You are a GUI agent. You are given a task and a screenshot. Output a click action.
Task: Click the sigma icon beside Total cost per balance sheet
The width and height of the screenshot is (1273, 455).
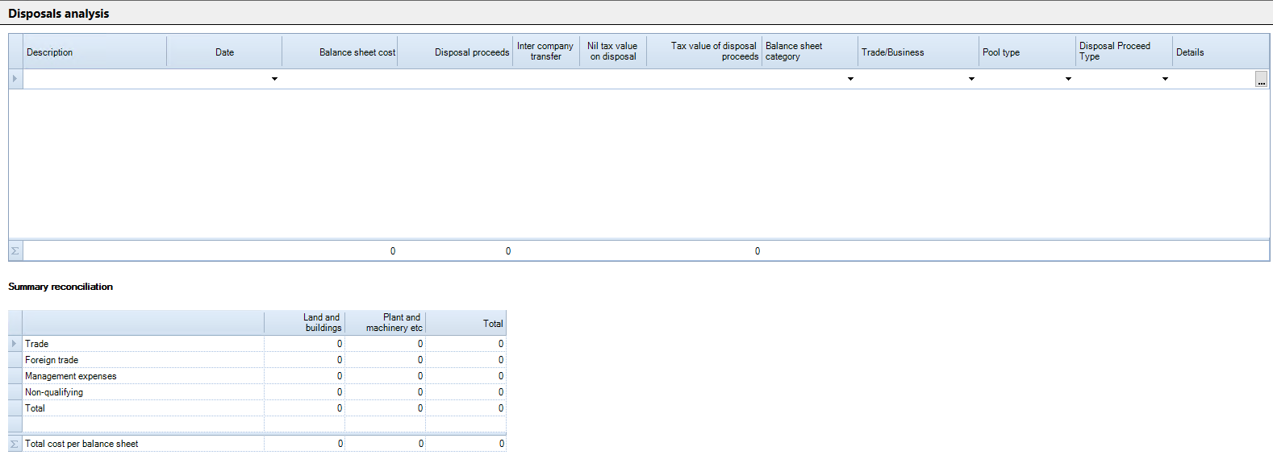click(x=15, y=444)
